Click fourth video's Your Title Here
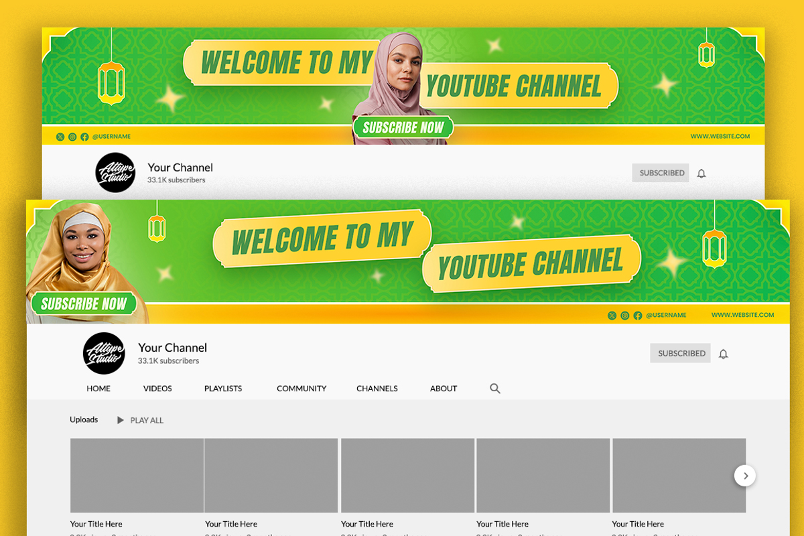The image size is (804, 536). click(x=503, y=524)
